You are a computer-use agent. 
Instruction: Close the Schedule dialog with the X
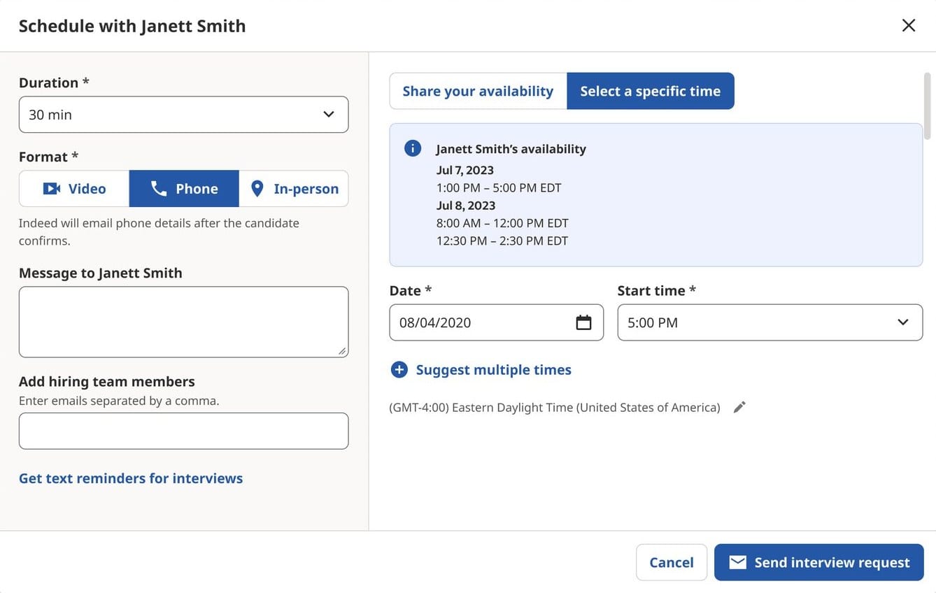tap(908, 26)
